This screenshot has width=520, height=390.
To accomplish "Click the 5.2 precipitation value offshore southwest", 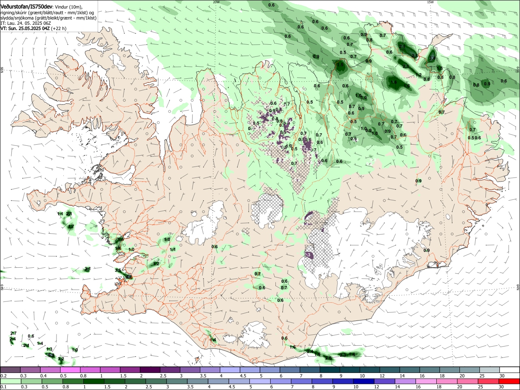I will pyautogui.click(x=51, y=355).
